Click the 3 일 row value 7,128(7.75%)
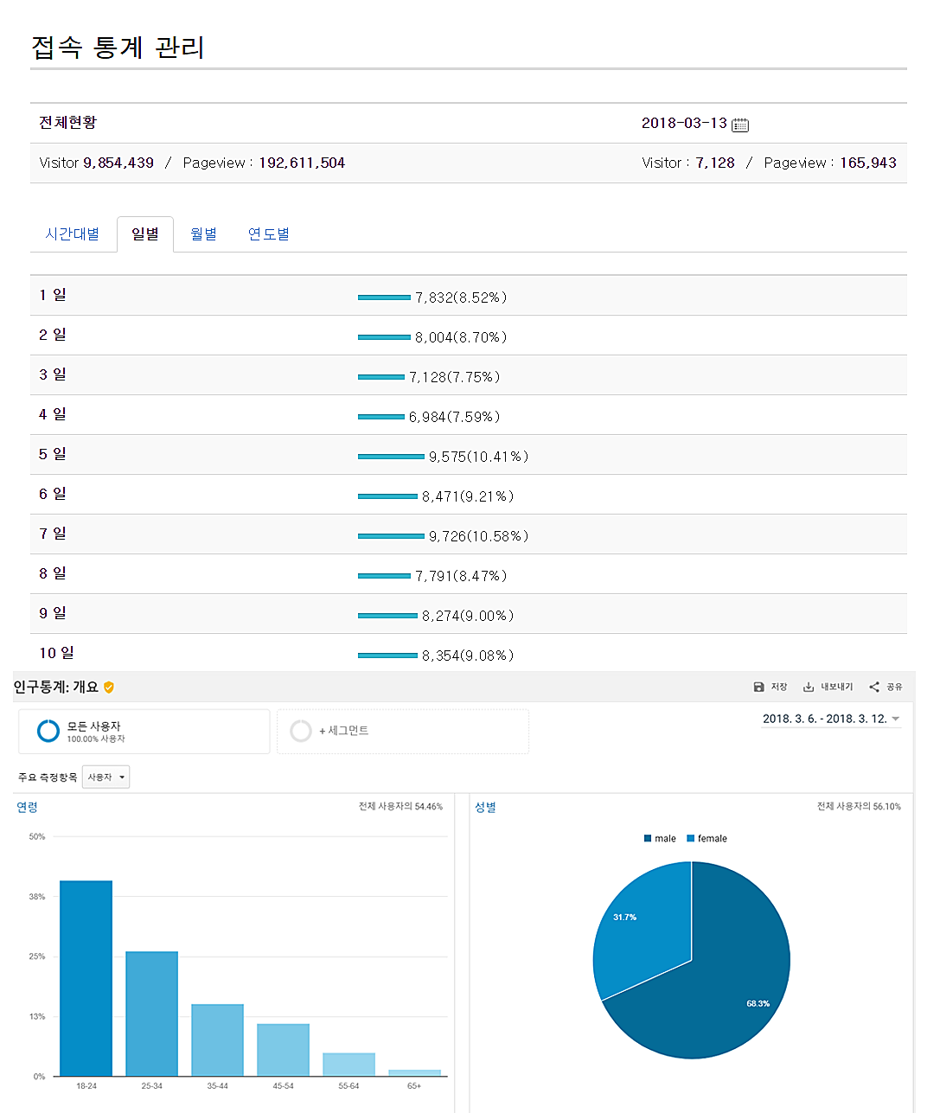Viewport: 927px width, 1113px height. coord(455,377)
